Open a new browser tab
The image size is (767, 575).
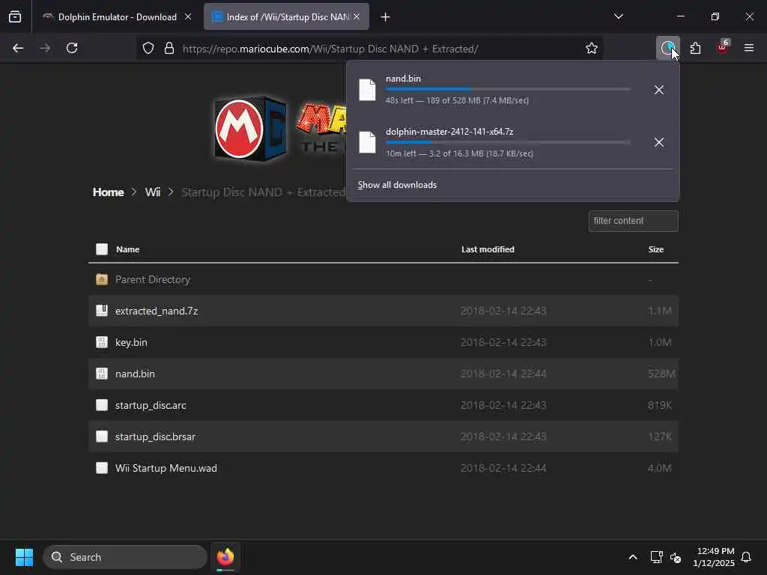tap(386, 16)
